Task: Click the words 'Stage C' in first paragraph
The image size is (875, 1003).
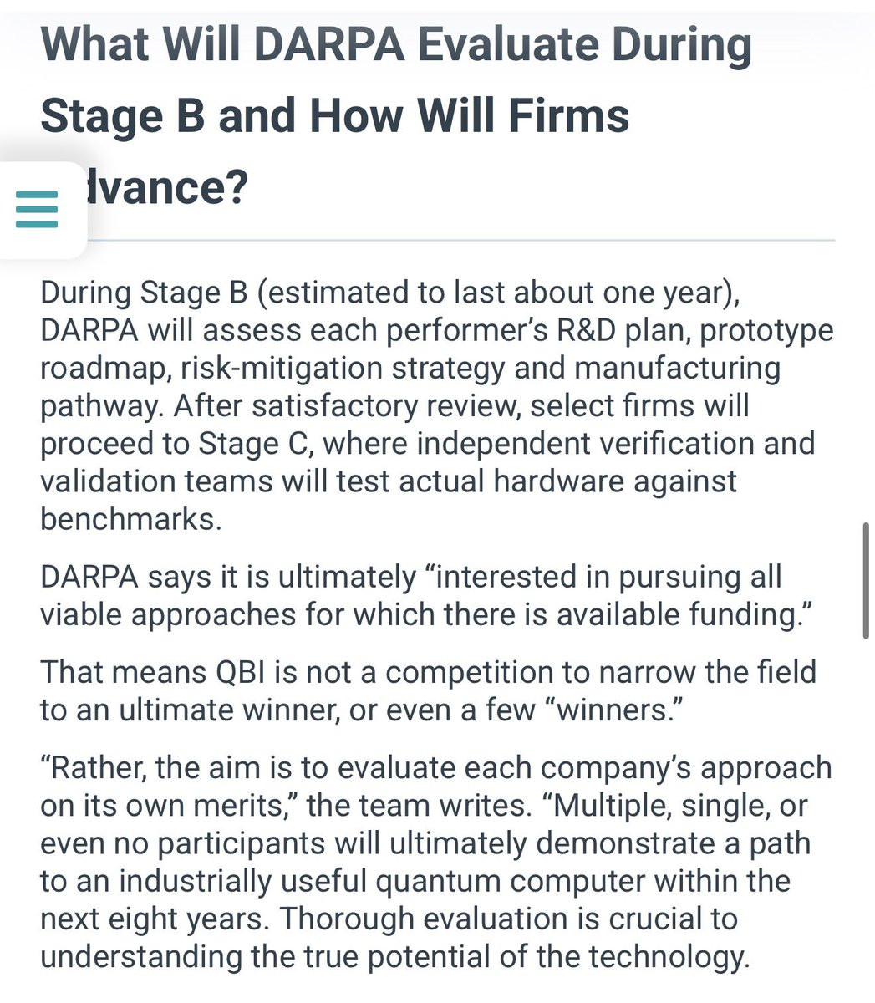Action: (x=255, y=444)
